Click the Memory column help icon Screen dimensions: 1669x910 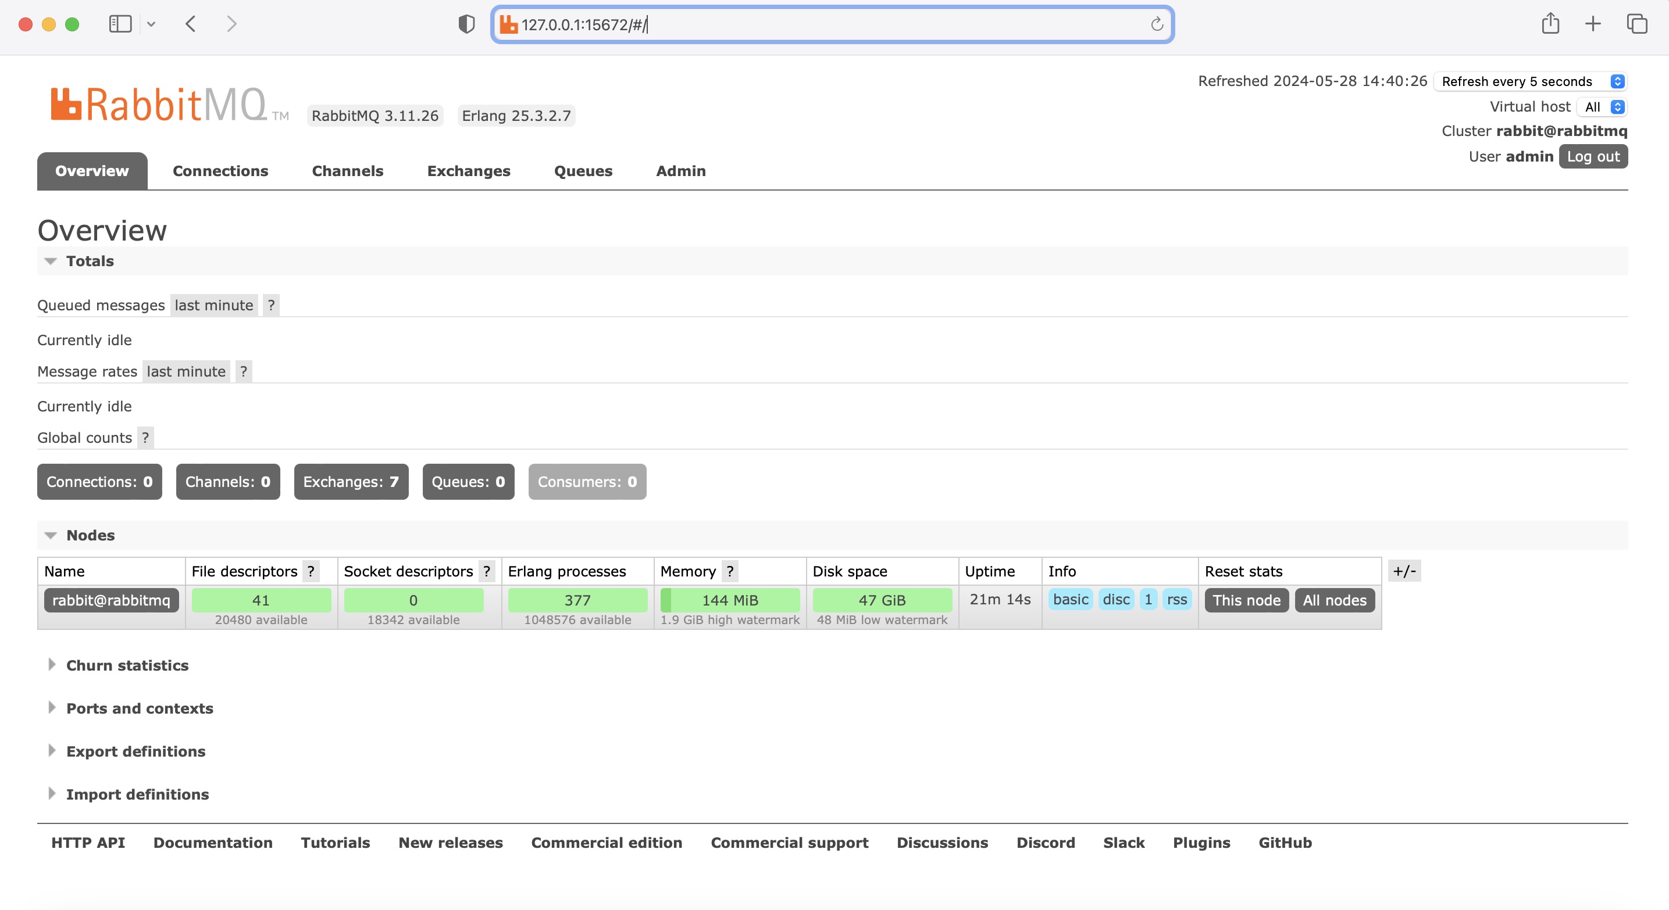coord(730,571)
